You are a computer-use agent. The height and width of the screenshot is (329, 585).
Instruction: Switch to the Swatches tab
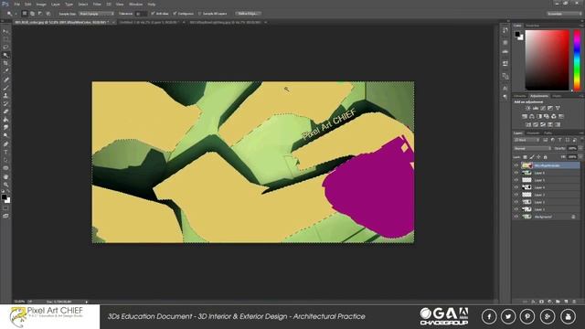[x=532, y=26]
